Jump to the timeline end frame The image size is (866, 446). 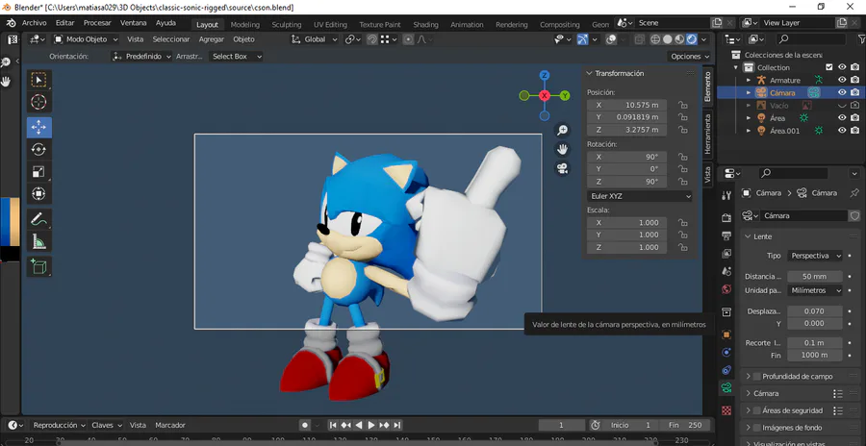pyautogui.click(x=397, y=426)
